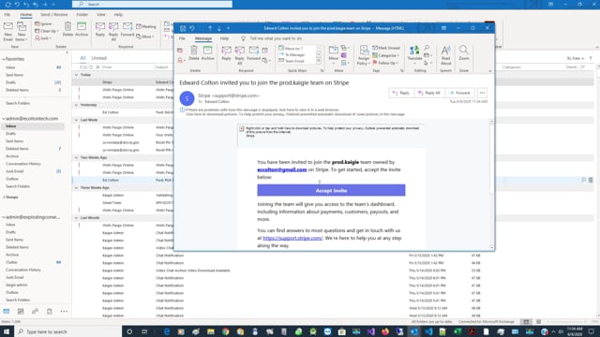Image resolution: width=600 pixels, height=337 pixels.
Task: Click the Zoom magnifier button
Action: coord(464,53)
